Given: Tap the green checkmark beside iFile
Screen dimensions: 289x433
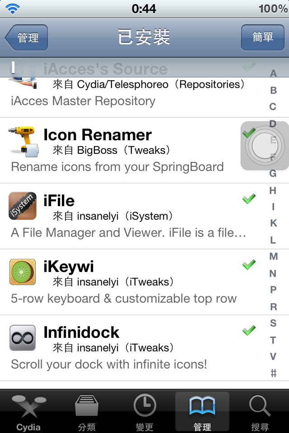Looking at the screenshot, I should (249, 198).
